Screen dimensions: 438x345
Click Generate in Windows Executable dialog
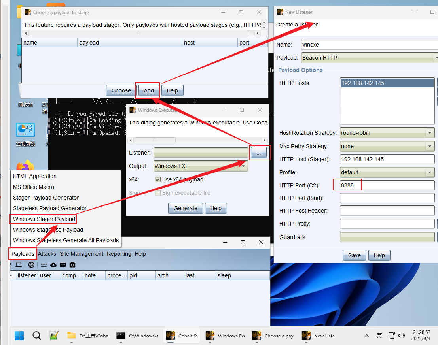click(186, 208)
